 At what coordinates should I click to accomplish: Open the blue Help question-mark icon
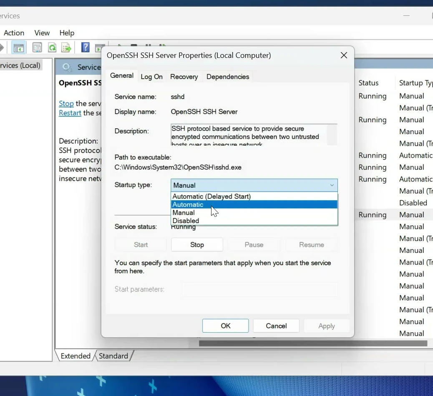[86, 47]
